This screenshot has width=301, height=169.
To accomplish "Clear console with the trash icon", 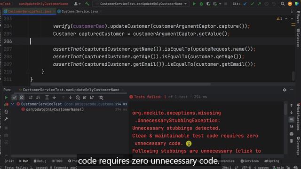I will click(292, 141).
